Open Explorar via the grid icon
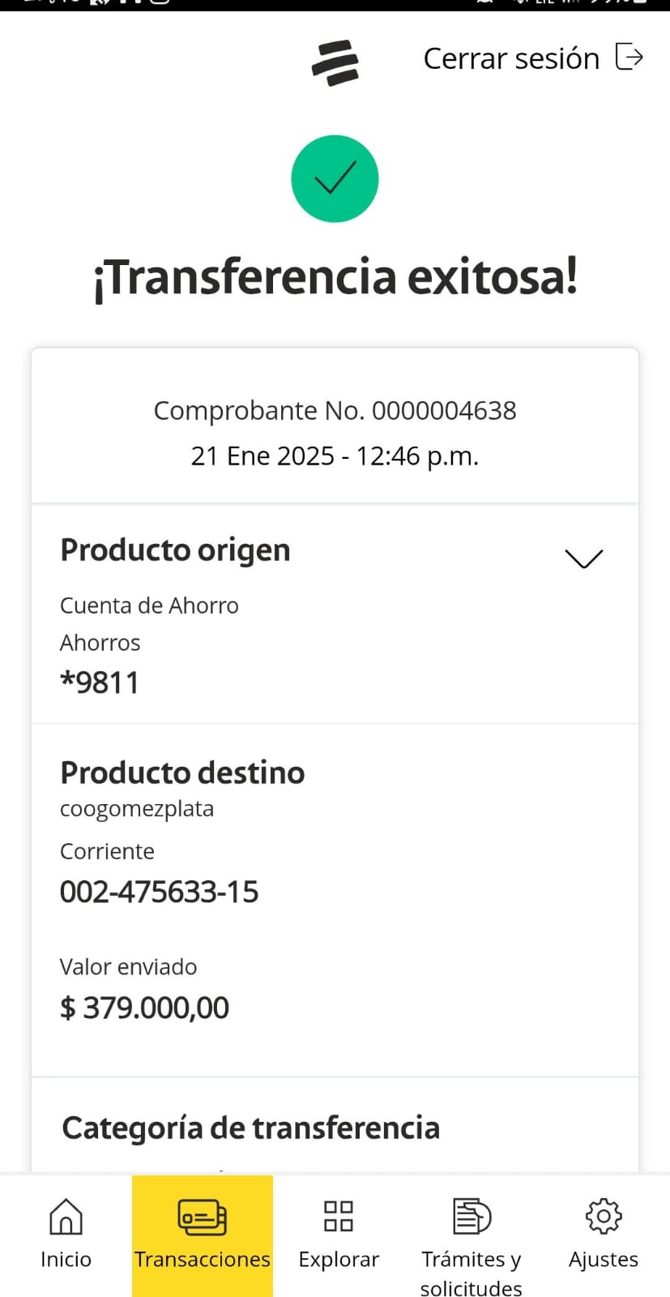This screenshot has width=670, height=1297. tap(339, 1216)
